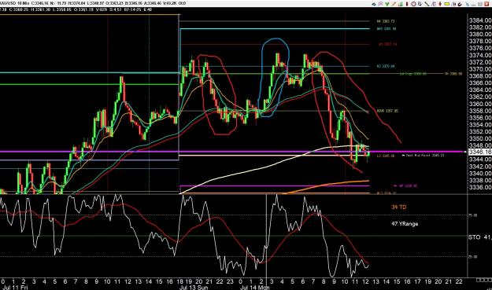
Task: Click the current price tag 3346.16
Action: (x=479, y=152)
